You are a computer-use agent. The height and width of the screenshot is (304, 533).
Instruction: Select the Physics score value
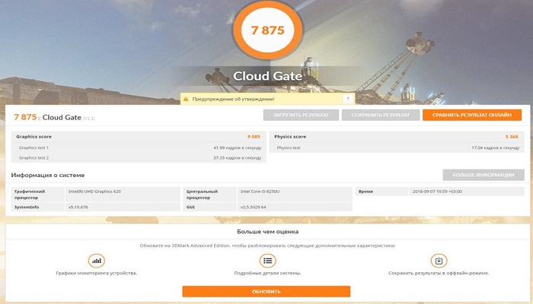(x=512, y=137)
